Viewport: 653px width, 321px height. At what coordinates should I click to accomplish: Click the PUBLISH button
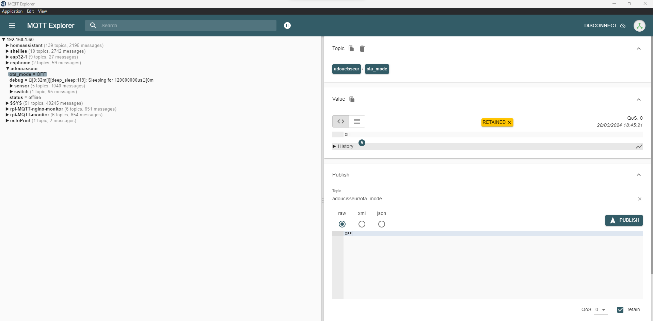624,220
